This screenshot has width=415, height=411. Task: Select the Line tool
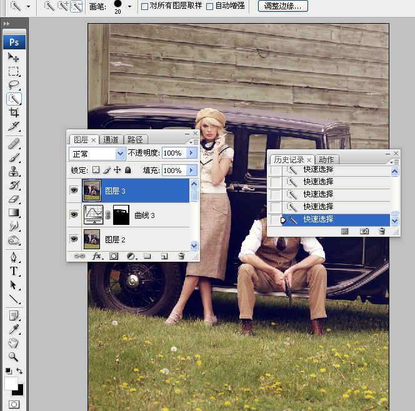click(14, 299)
